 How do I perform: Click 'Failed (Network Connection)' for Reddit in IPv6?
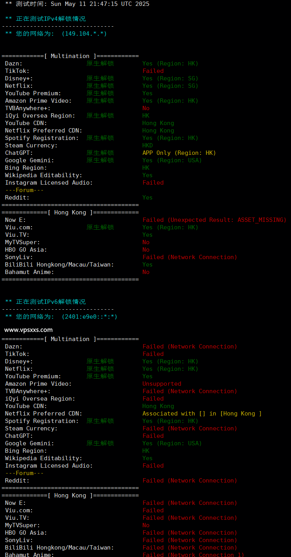[190, 481]
